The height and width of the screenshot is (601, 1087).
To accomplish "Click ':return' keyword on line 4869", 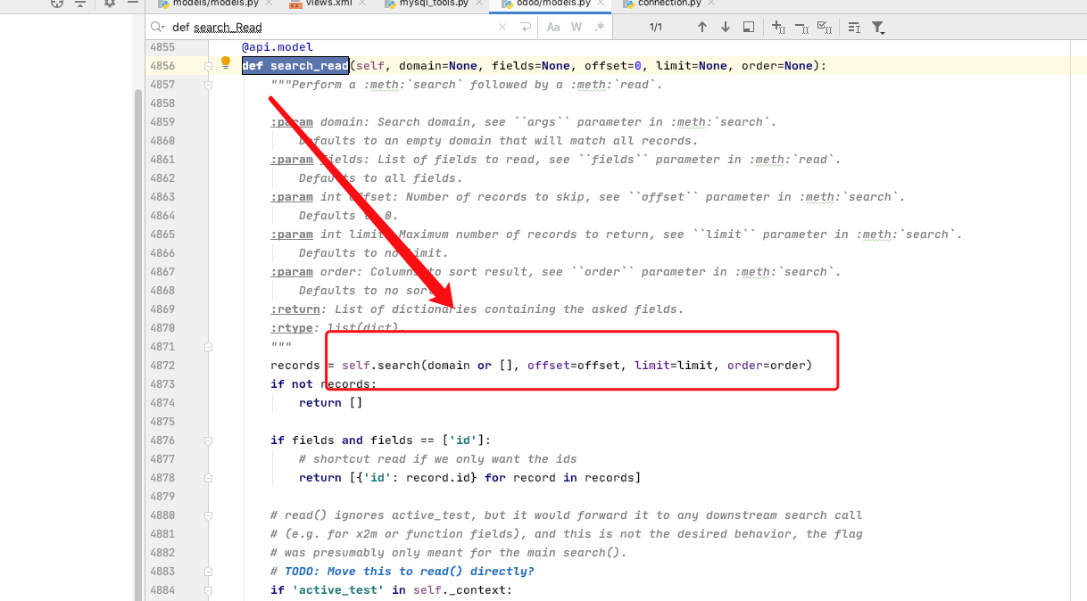I will pyautogui.click(x=295, y=309).
